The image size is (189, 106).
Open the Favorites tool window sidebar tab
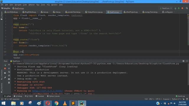pyautogui.click(x=1, y=88)
